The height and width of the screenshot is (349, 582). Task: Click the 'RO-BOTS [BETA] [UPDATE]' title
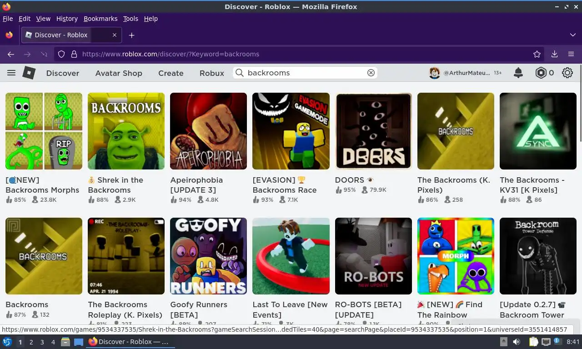point(368,310)
